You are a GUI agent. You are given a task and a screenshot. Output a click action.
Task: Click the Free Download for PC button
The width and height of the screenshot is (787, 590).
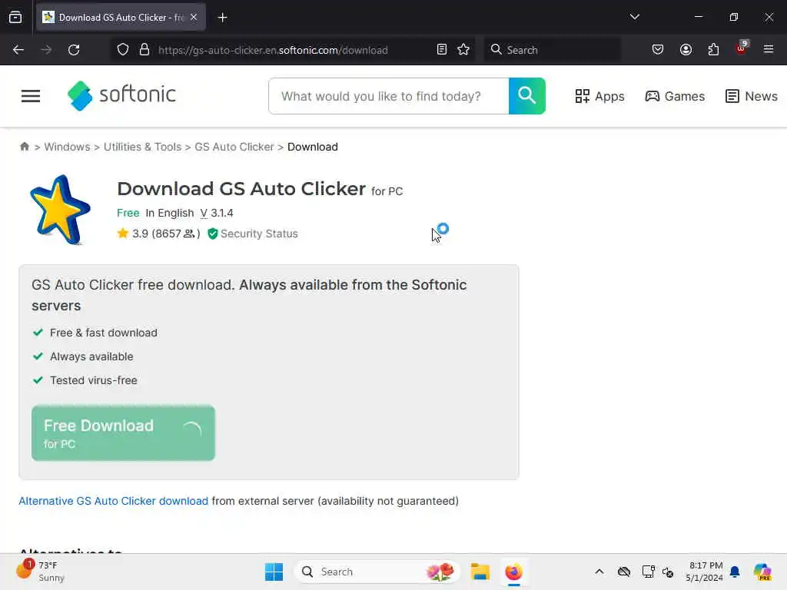click(x=124, y=433)
